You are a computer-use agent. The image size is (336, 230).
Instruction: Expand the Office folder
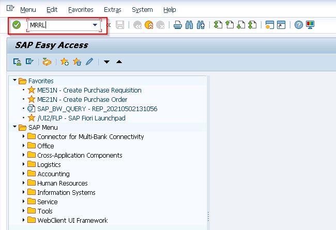[23, 145]
